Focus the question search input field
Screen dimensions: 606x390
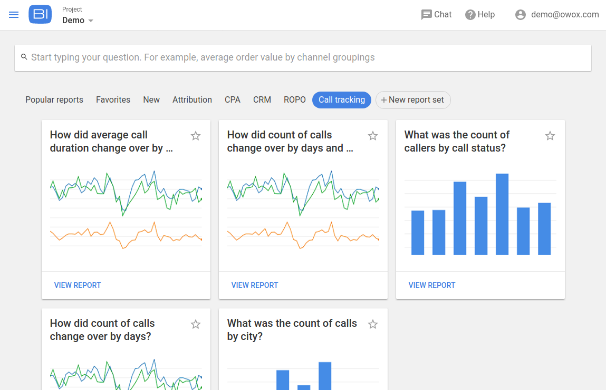click(303, 57)
